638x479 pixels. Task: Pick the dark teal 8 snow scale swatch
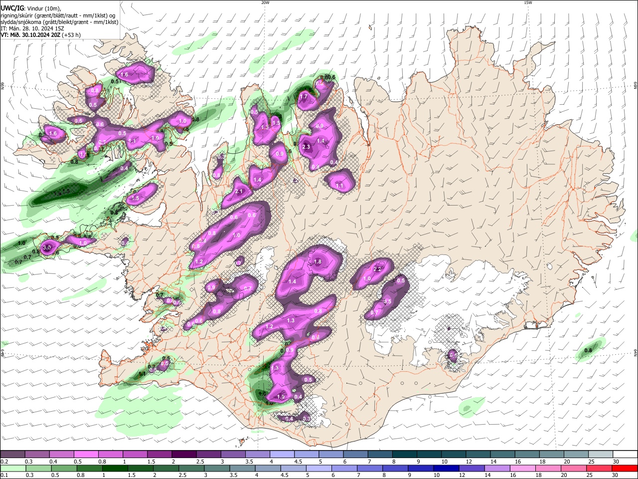click(x=405, y=454)
